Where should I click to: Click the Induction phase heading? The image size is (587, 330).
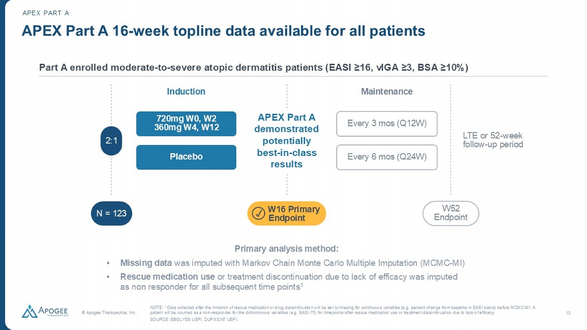pyautogui.click(x=186, y=91)
